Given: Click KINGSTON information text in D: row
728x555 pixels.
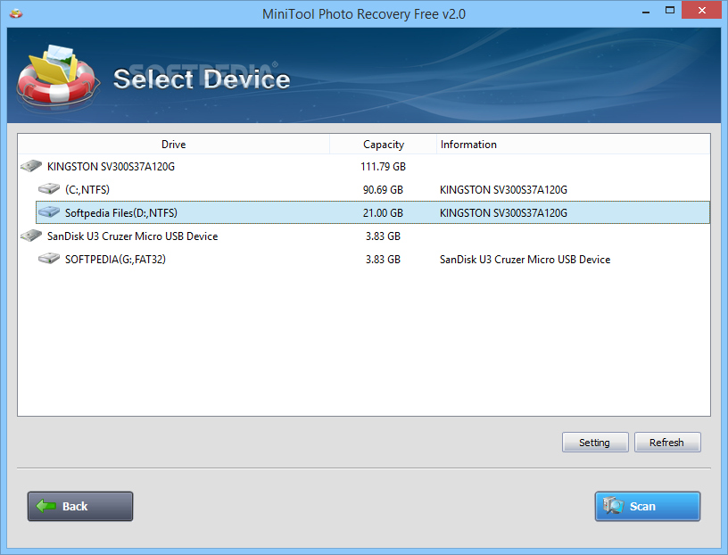Looking at the screenshot, I should [x=503, y=212].
